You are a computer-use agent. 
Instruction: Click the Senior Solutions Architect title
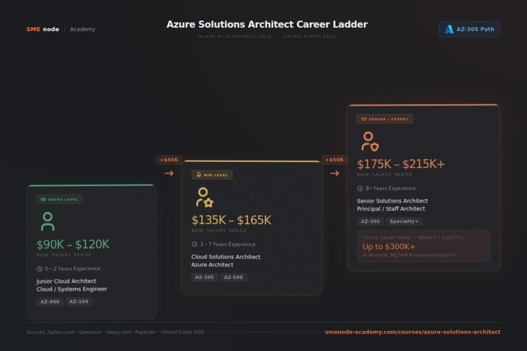click(x=392, y=200)
